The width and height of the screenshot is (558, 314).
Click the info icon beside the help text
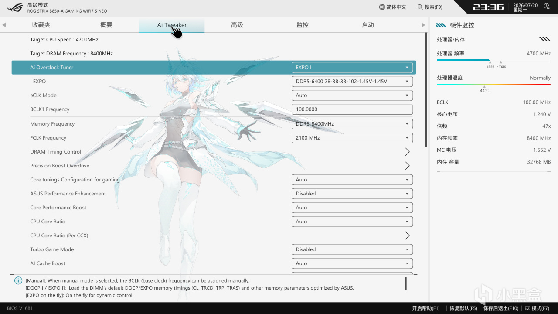tap(18, 280)
